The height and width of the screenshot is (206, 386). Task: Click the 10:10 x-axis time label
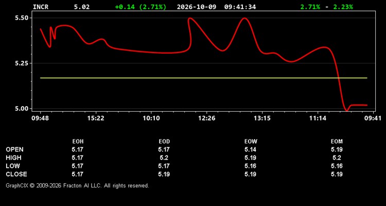click(151, 118)
